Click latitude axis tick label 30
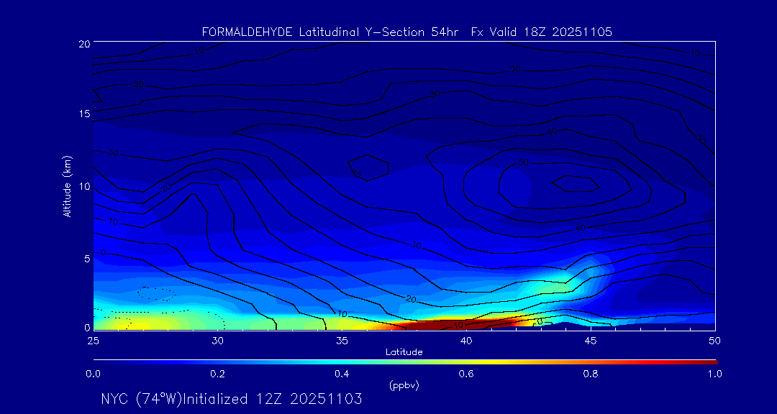 217,340
